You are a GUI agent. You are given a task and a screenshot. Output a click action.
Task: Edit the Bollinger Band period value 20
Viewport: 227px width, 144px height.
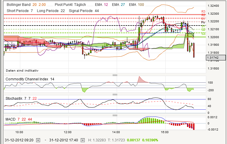tap(35, 5)
